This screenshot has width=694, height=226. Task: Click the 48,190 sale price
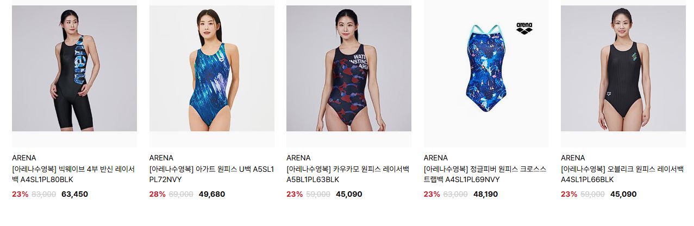pyautogui.click(x=486, y=194)
